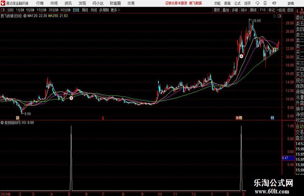Viewport: 304px width, 196px height.
Task: Open the 交易 menu
Action: (x=131, y=3)
